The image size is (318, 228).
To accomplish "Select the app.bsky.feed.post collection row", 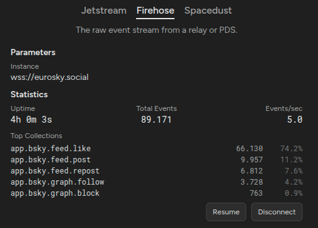I will 157,160.
